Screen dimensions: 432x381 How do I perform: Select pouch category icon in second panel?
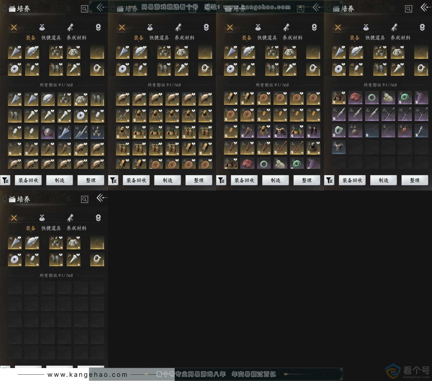[150, 27]
